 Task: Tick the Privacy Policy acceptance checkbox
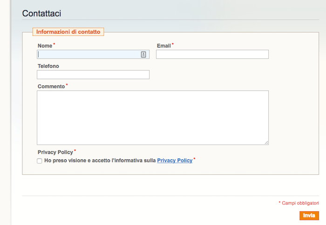pos(40,161)
